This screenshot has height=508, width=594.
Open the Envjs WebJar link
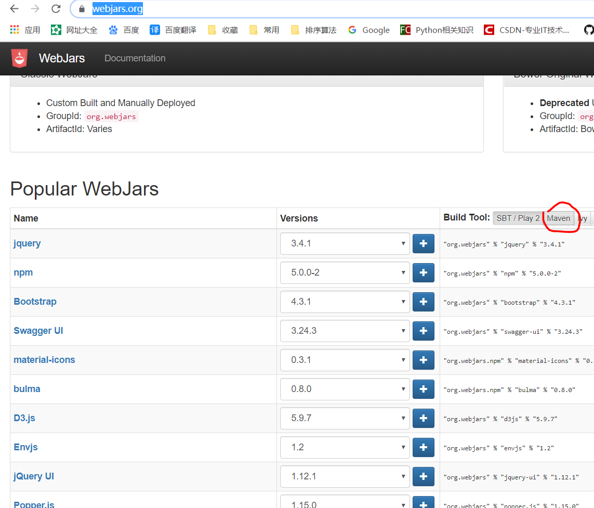(x=26, y=447)
